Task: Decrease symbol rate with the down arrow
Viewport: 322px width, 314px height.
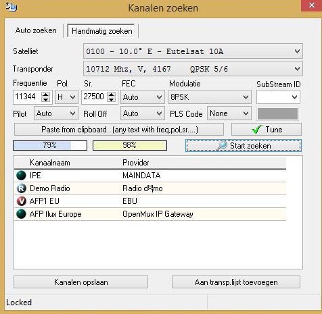Action: (x=112, y=99)
